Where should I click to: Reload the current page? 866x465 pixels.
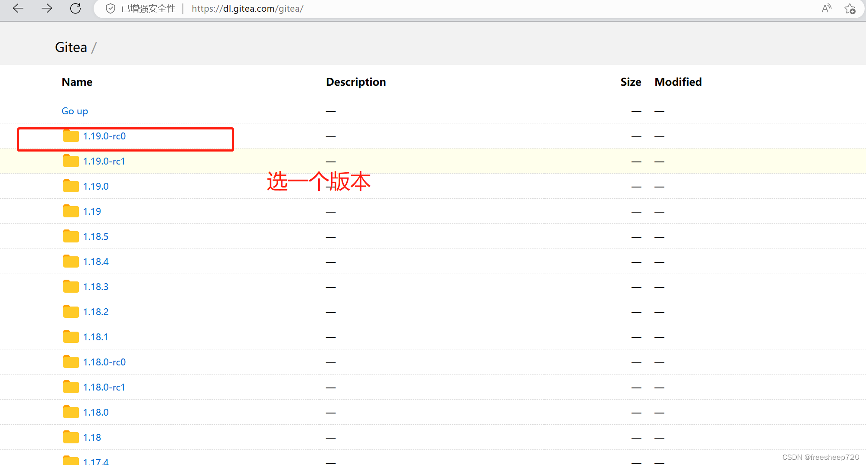75,8
